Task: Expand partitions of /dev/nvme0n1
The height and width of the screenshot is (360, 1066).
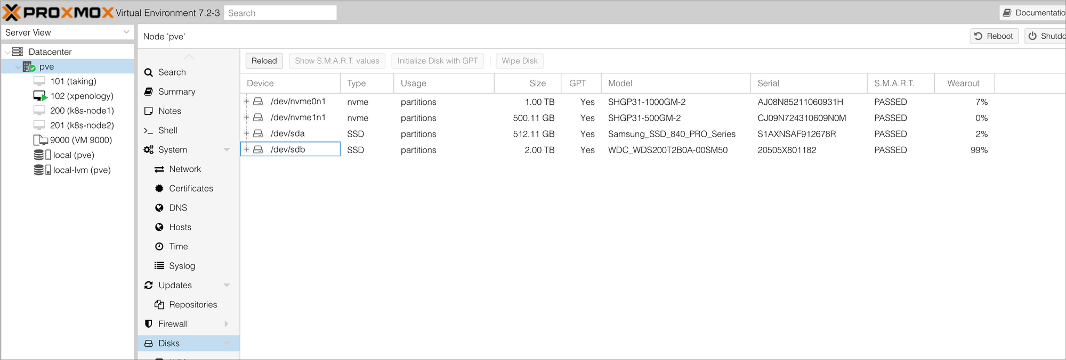Action: pos(247,101)
